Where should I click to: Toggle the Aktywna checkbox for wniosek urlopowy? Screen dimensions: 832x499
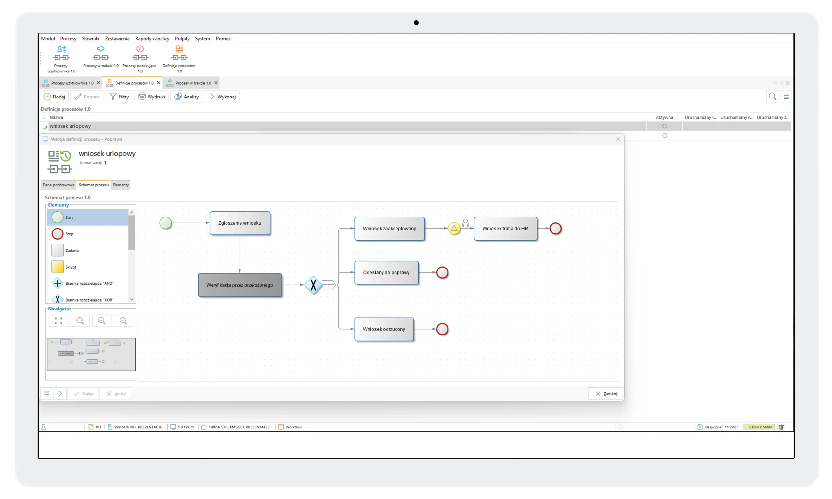pos(665,126)
